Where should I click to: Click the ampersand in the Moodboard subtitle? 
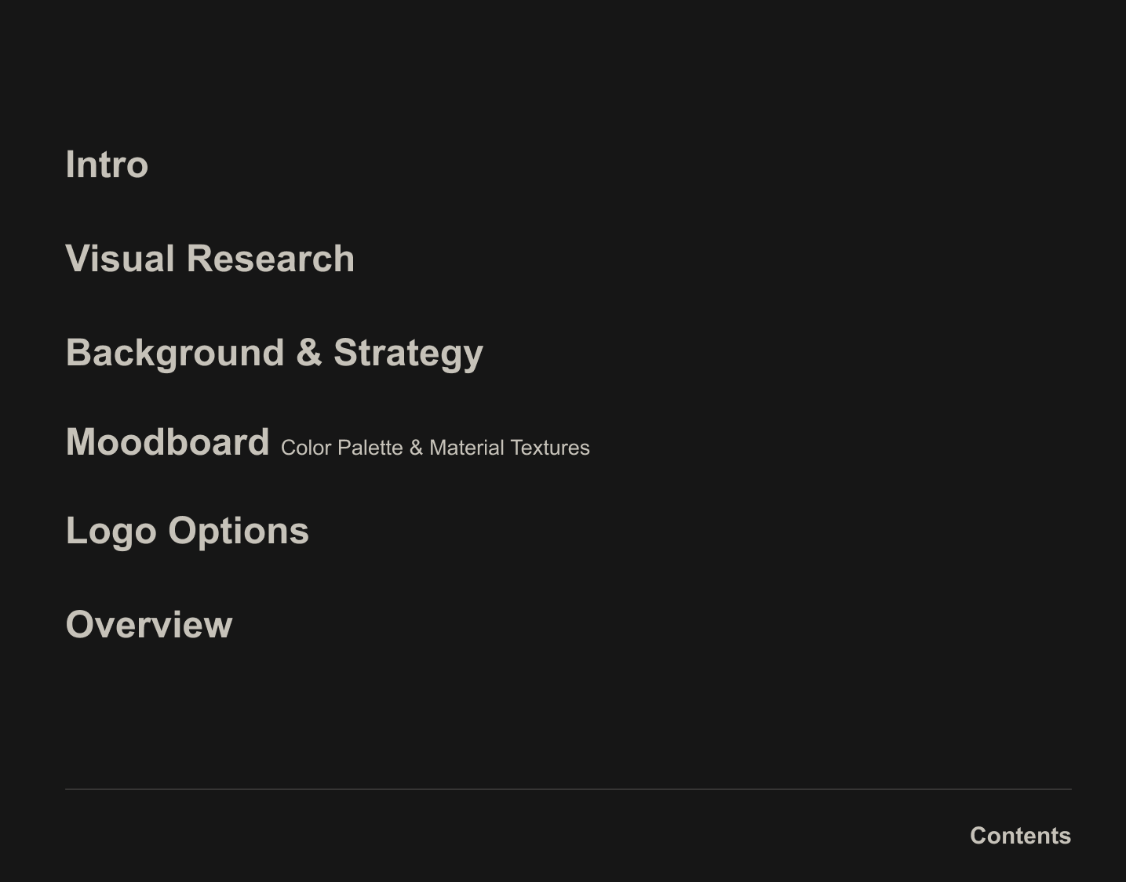click(416, 448)
